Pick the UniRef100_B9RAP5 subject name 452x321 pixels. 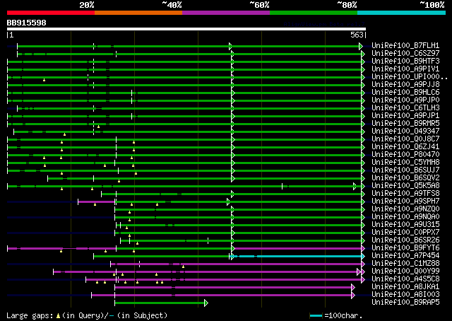tap(405, 303)
